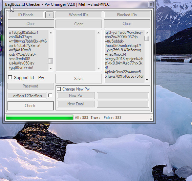The image size is (192, 181).
Task: Save the worked IDs
Action: (x=79, y=79)
